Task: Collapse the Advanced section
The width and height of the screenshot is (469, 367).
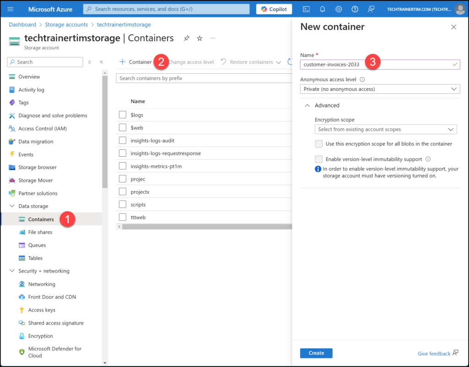Action: (x=307, y=105)
